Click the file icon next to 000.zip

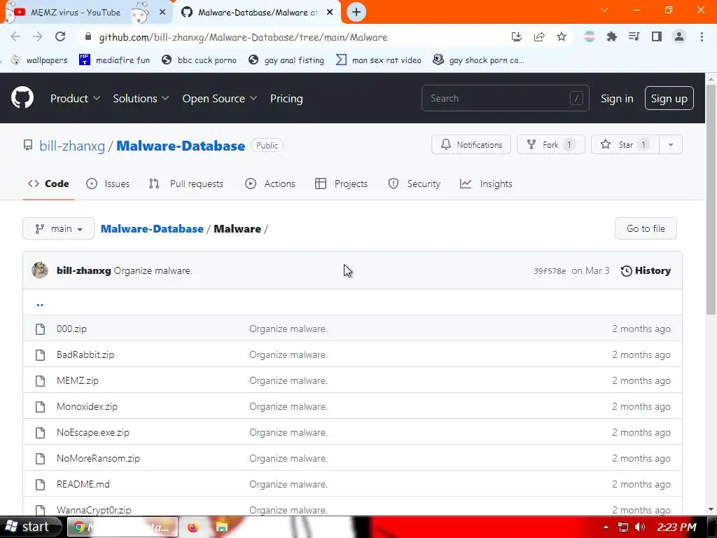point(40,329)
